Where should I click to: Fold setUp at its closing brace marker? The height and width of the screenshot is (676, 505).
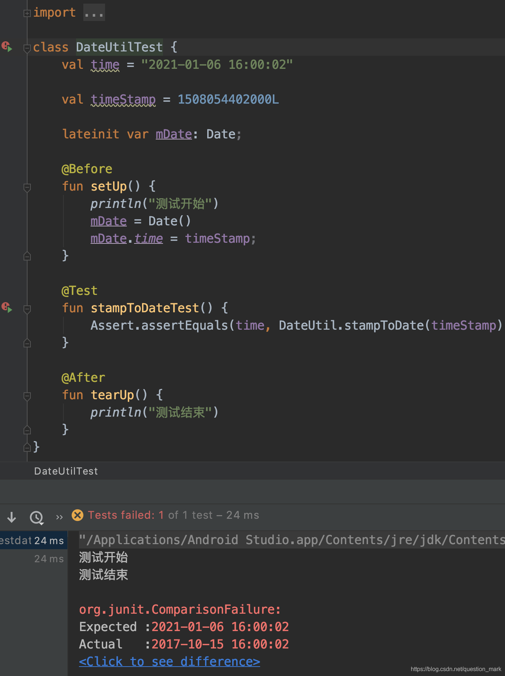[27, 256]
